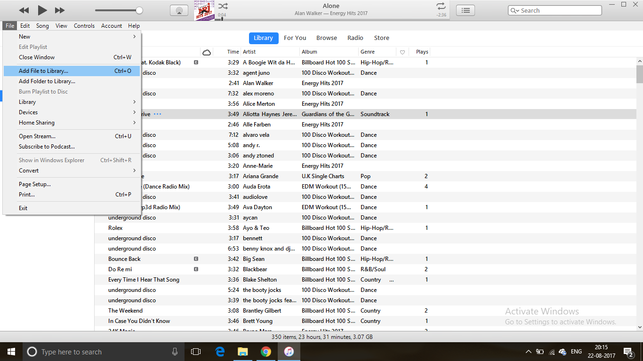
Task: Click the vertical scrollbar down arrow
Action: click(640, 327)
